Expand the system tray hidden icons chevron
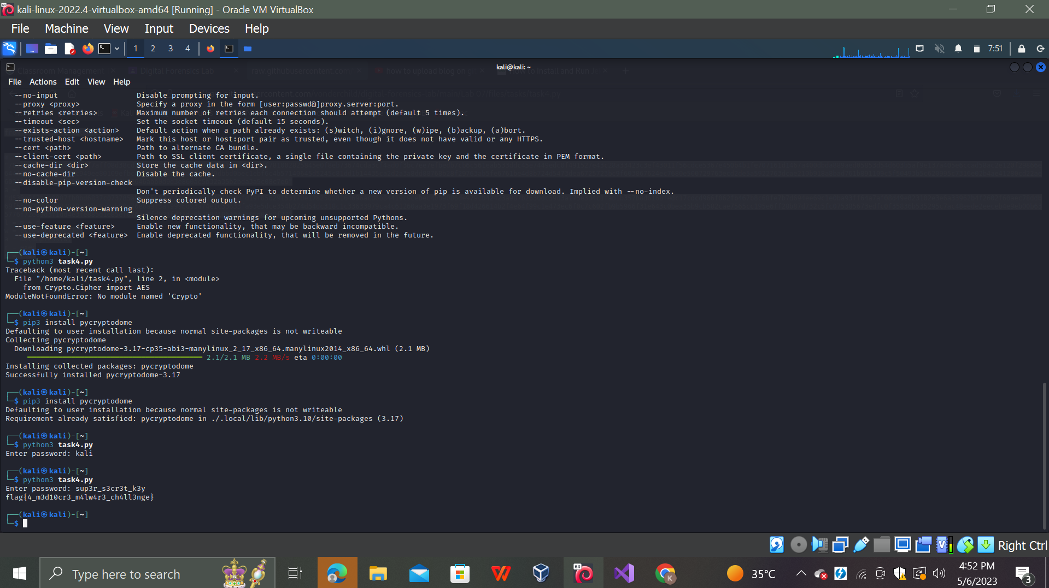This screenshot has width=1049, height=588. click(x=800, y=573)
